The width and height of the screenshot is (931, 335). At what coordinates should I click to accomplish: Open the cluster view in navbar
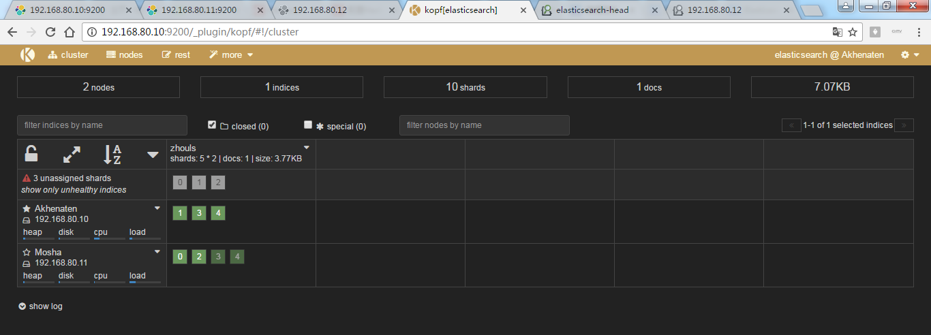point(68,54)
